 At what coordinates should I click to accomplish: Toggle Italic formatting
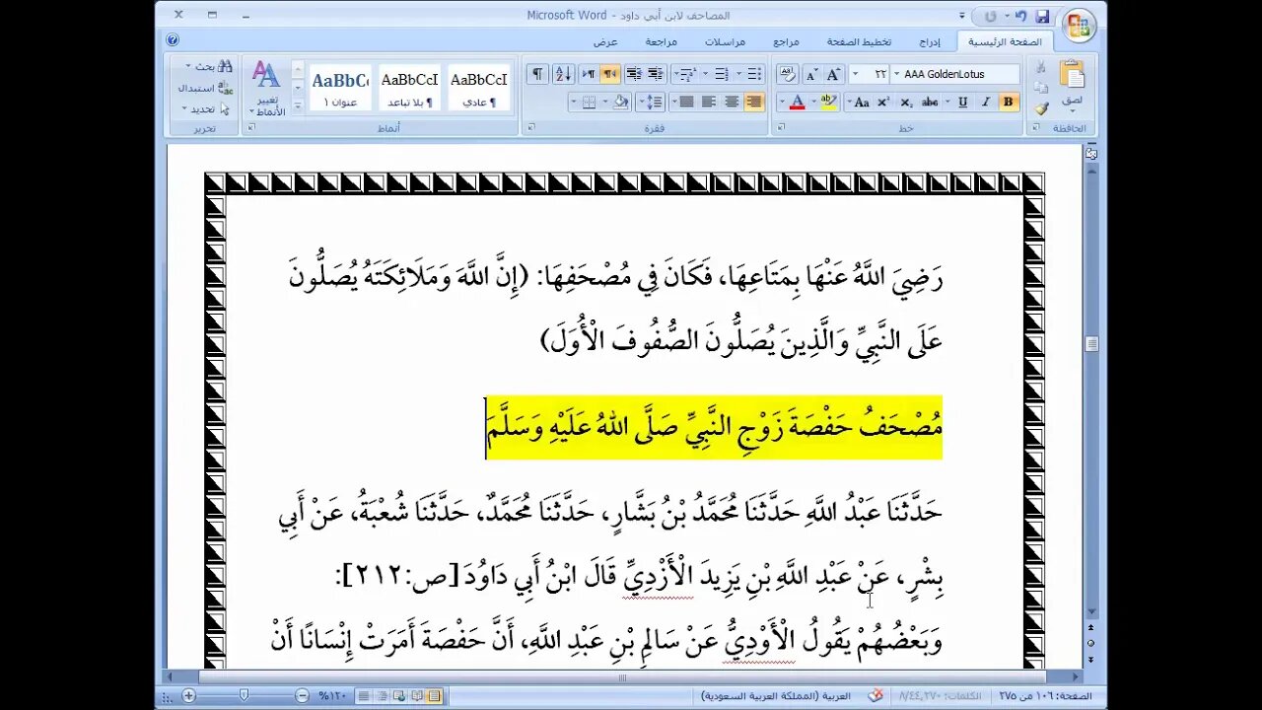986,102
